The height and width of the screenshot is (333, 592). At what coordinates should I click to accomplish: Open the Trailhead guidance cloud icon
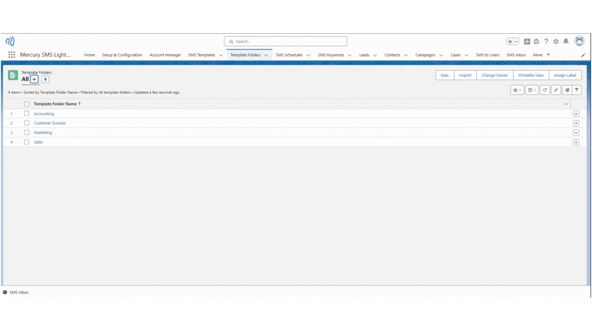(536, 41)
